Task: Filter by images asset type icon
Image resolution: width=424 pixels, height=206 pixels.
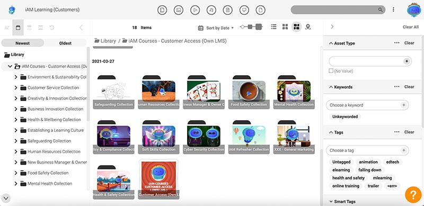Action: tap(179, 10)
